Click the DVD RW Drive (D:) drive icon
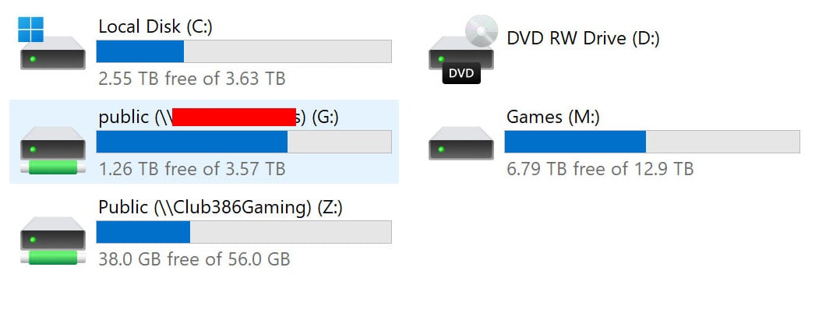This screenshot has height=334, width=840. coord(461,58)
